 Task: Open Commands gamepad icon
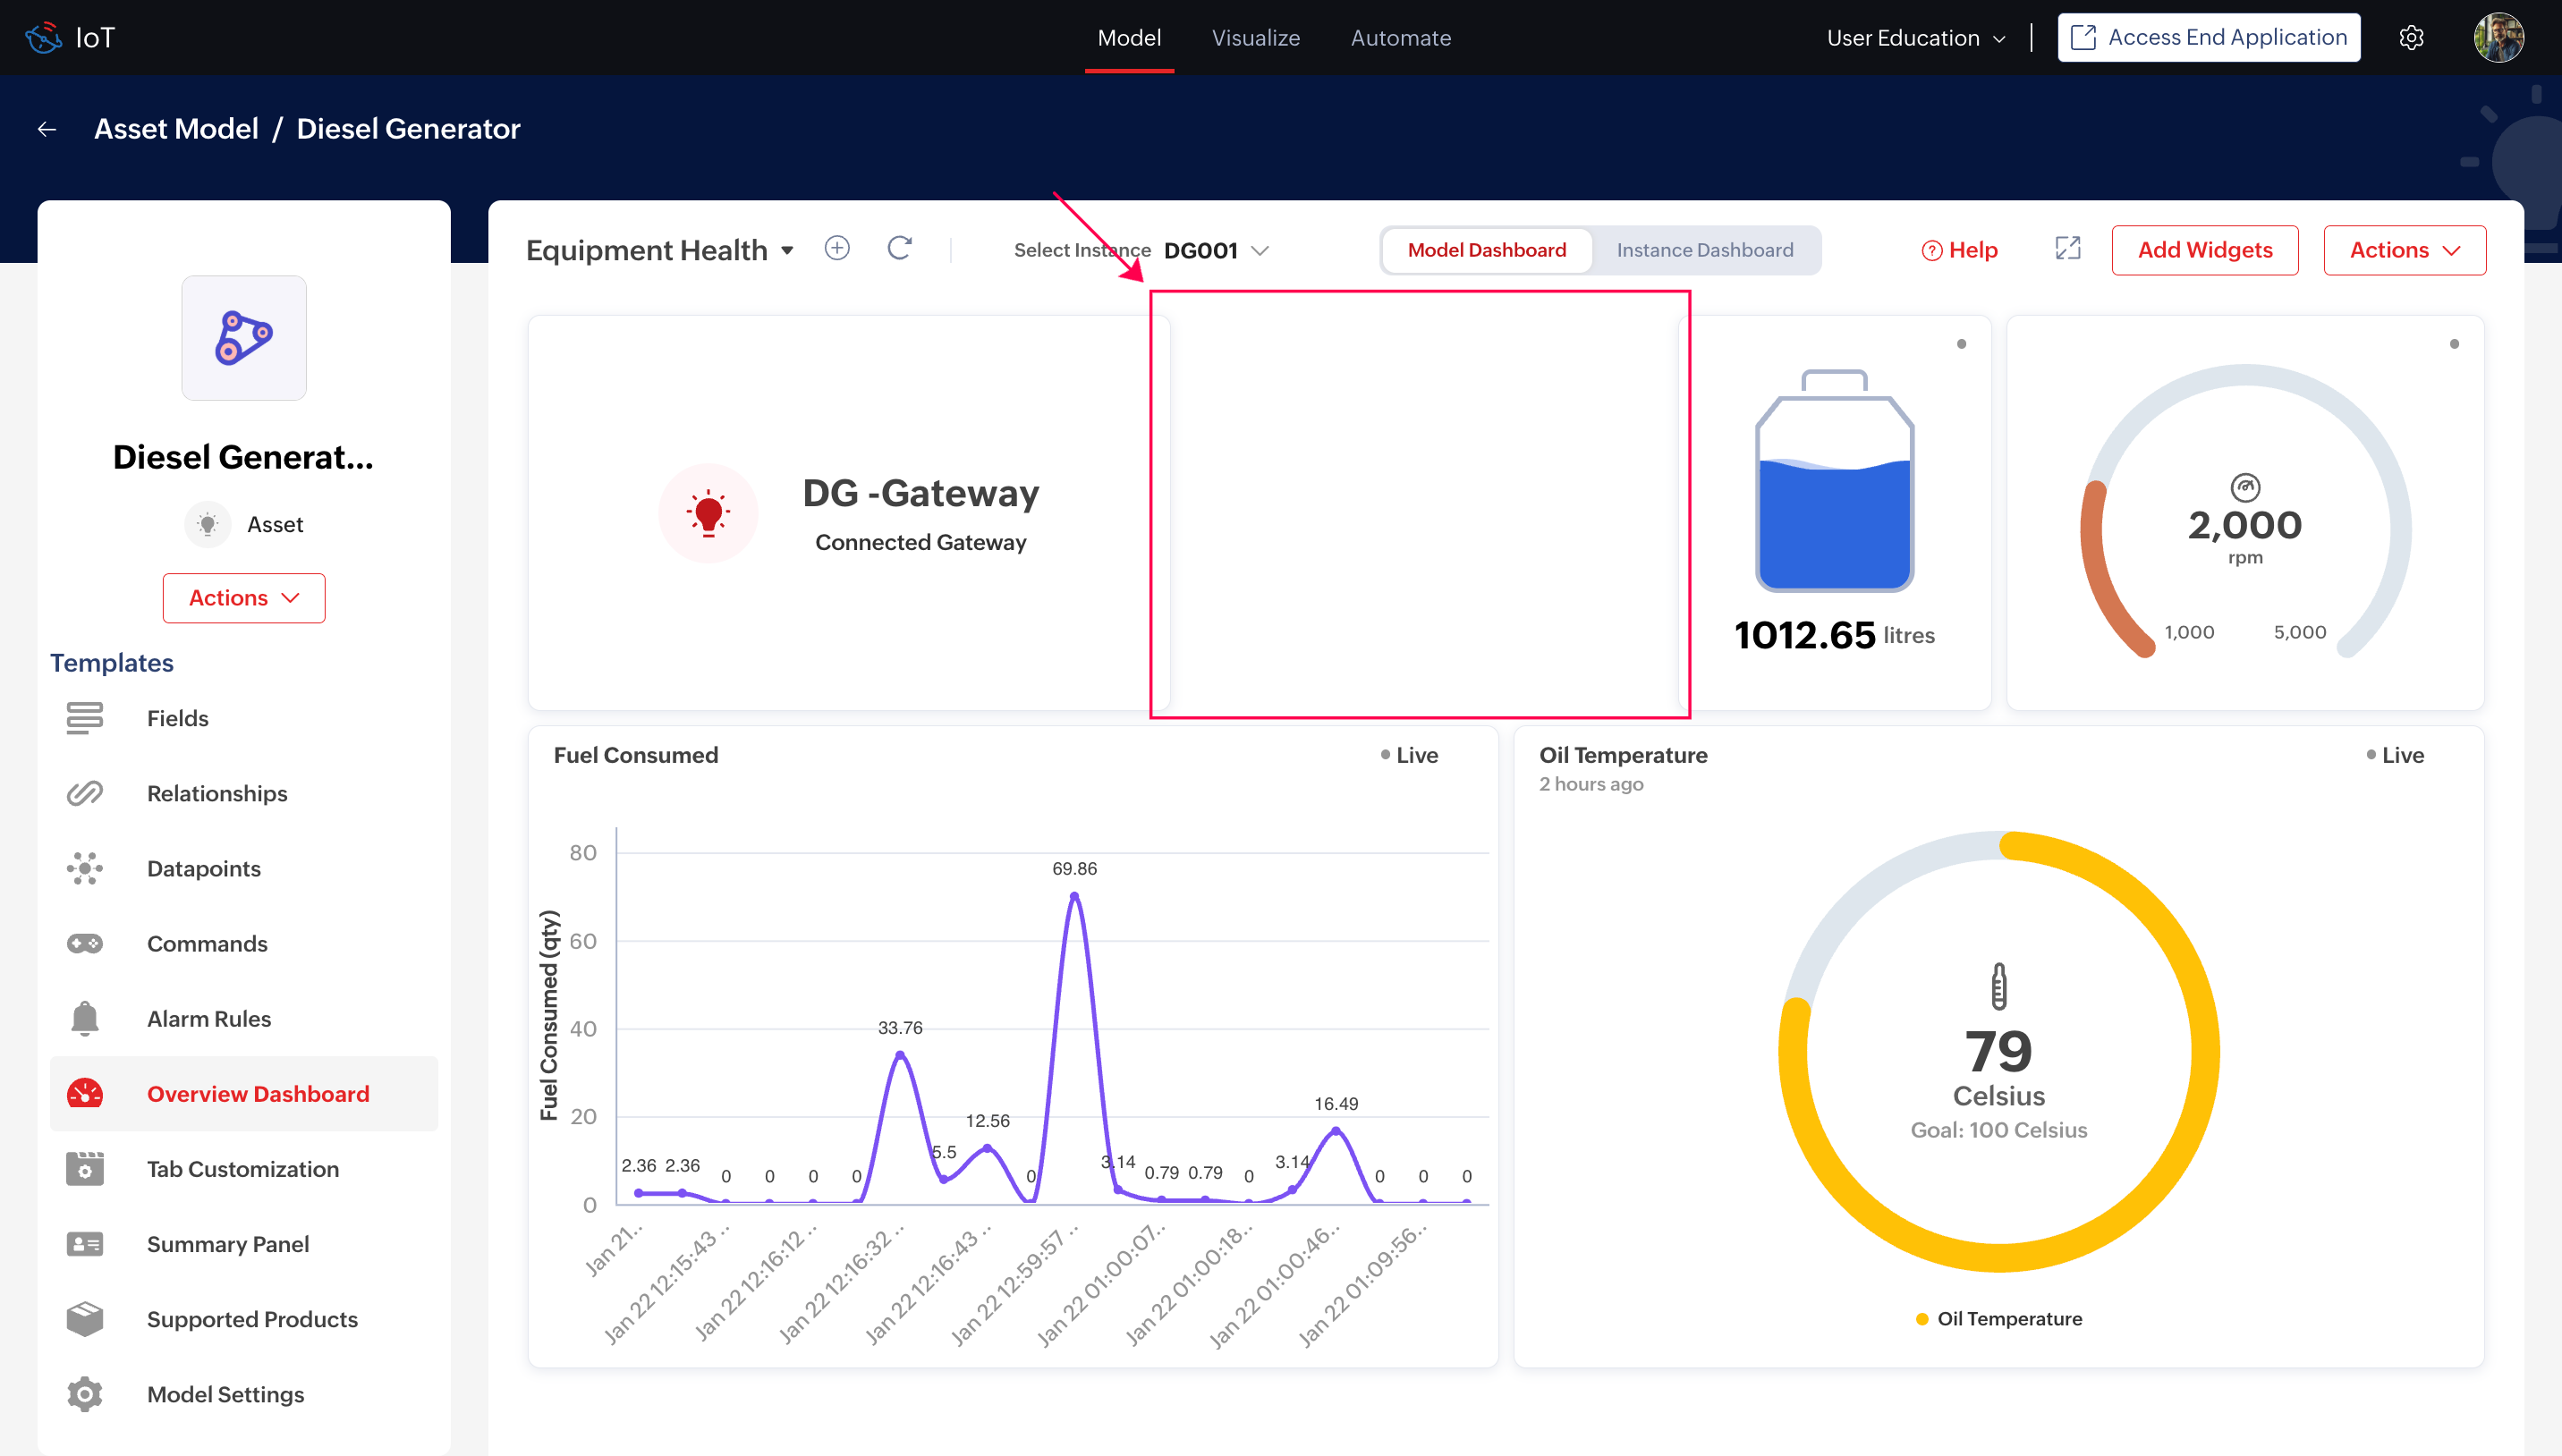coord(85,943)
